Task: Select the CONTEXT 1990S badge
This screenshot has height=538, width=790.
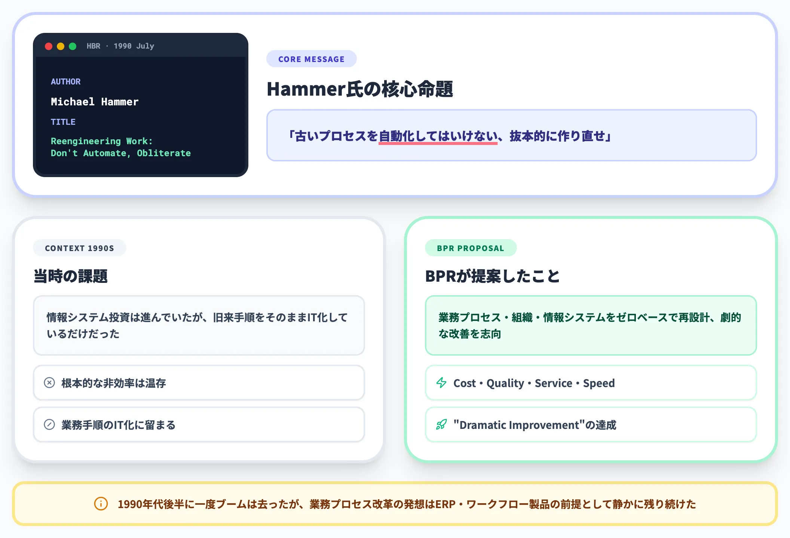Action: click(79, 248)
